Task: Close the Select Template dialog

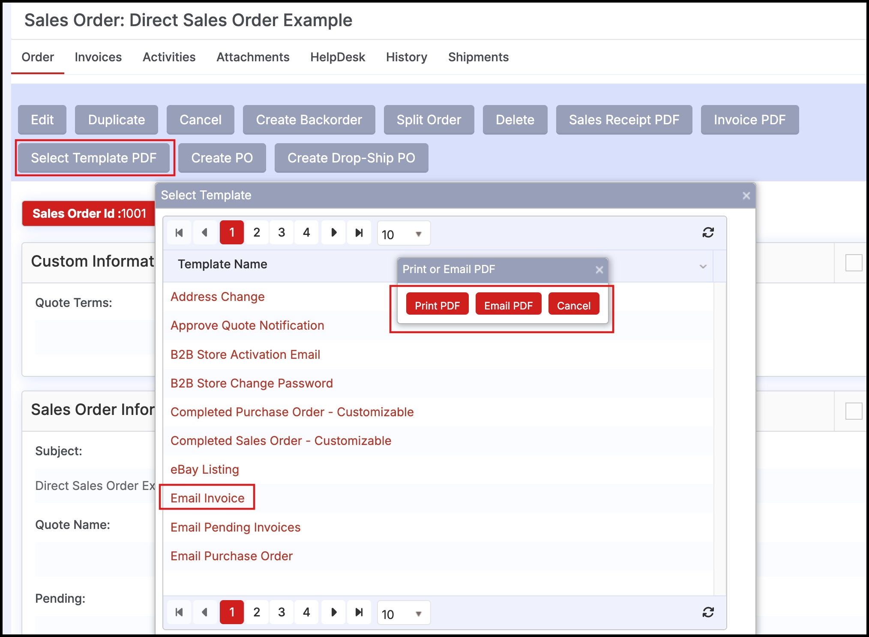Action: point(746,195)
